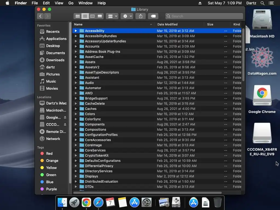Open Movies in the sidebar
This screenshot has width=280, height=210.
pos(49,89)
